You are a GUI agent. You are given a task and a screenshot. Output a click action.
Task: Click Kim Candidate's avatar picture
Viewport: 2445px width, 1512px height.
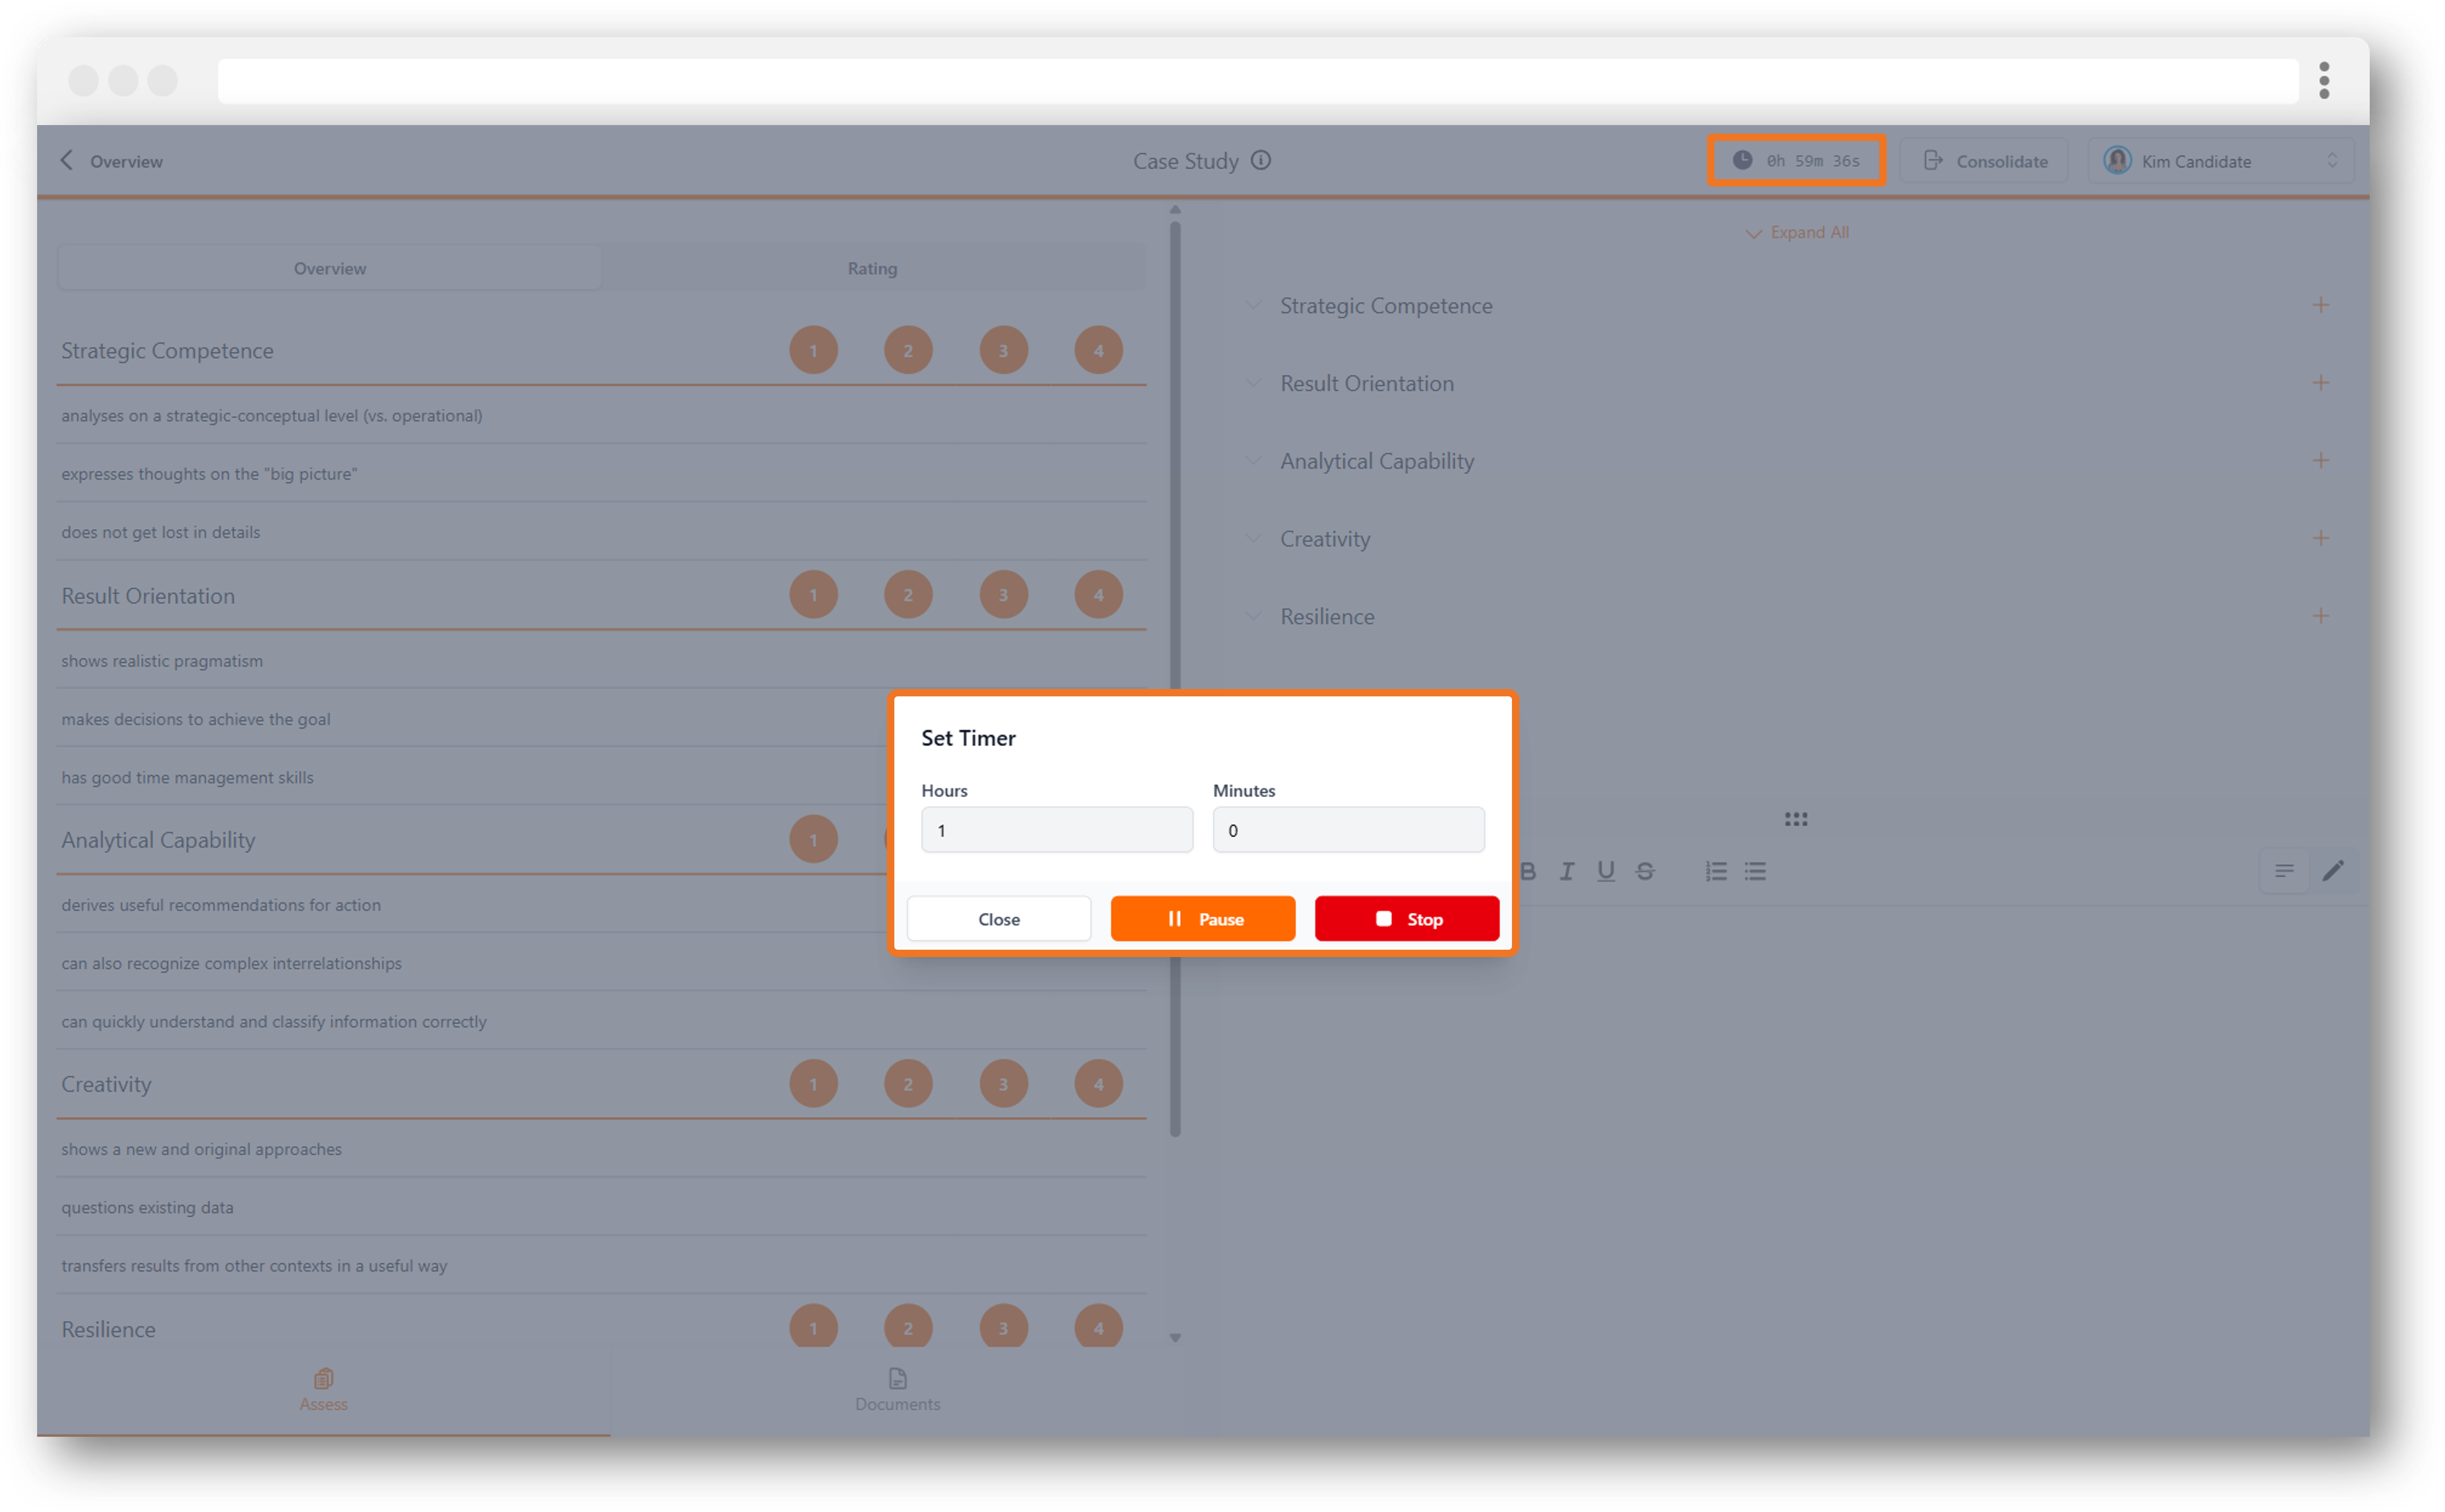click(x=2117, y=160)
